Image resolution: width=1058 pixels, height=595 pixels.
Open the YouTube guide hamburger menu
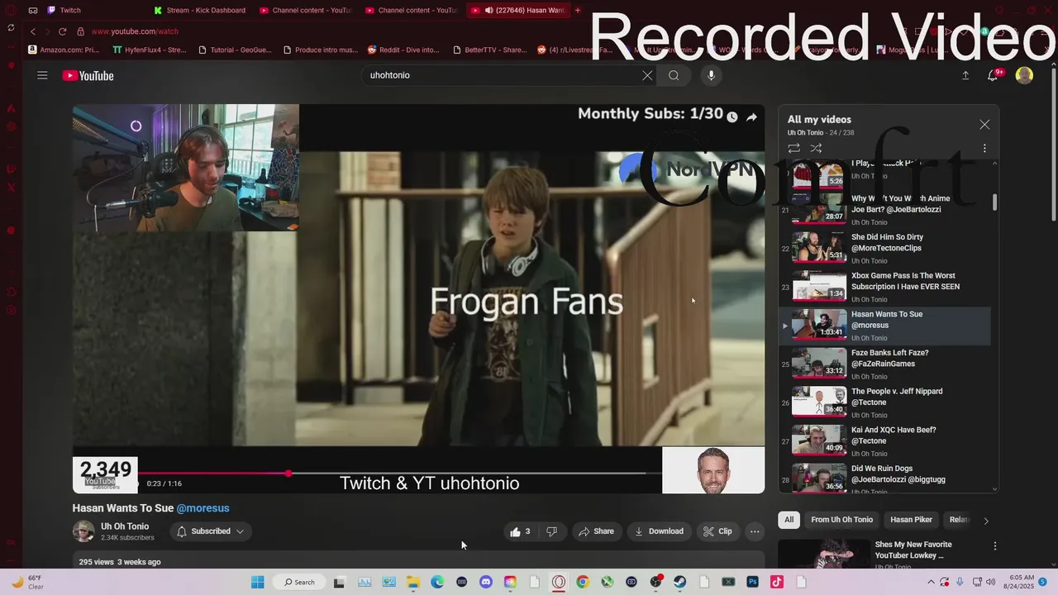coord(42,75)
